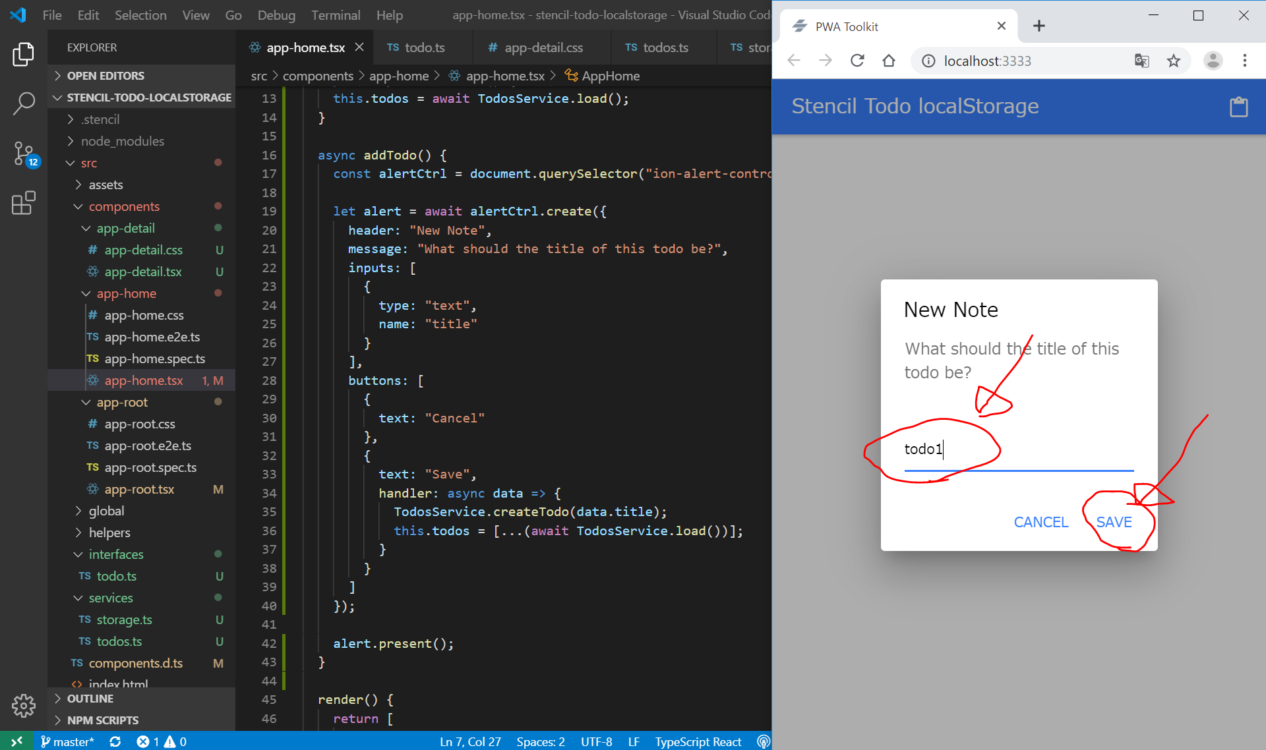Click CANCEL in the New Note dialog
The image size is (1266, 750).
point(1040,522)
